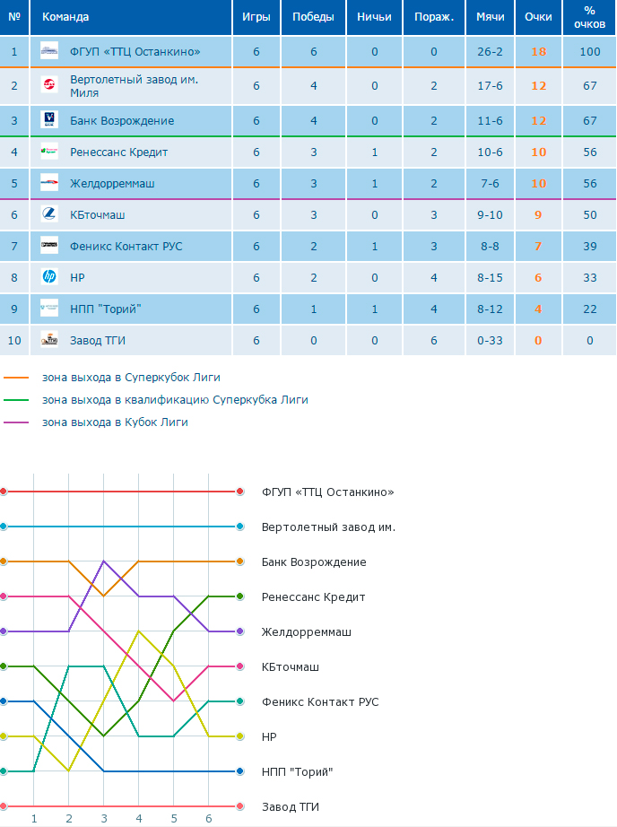Click the Ничьи column header
This screenshot has height=827, width=617.
coord(374,17)
